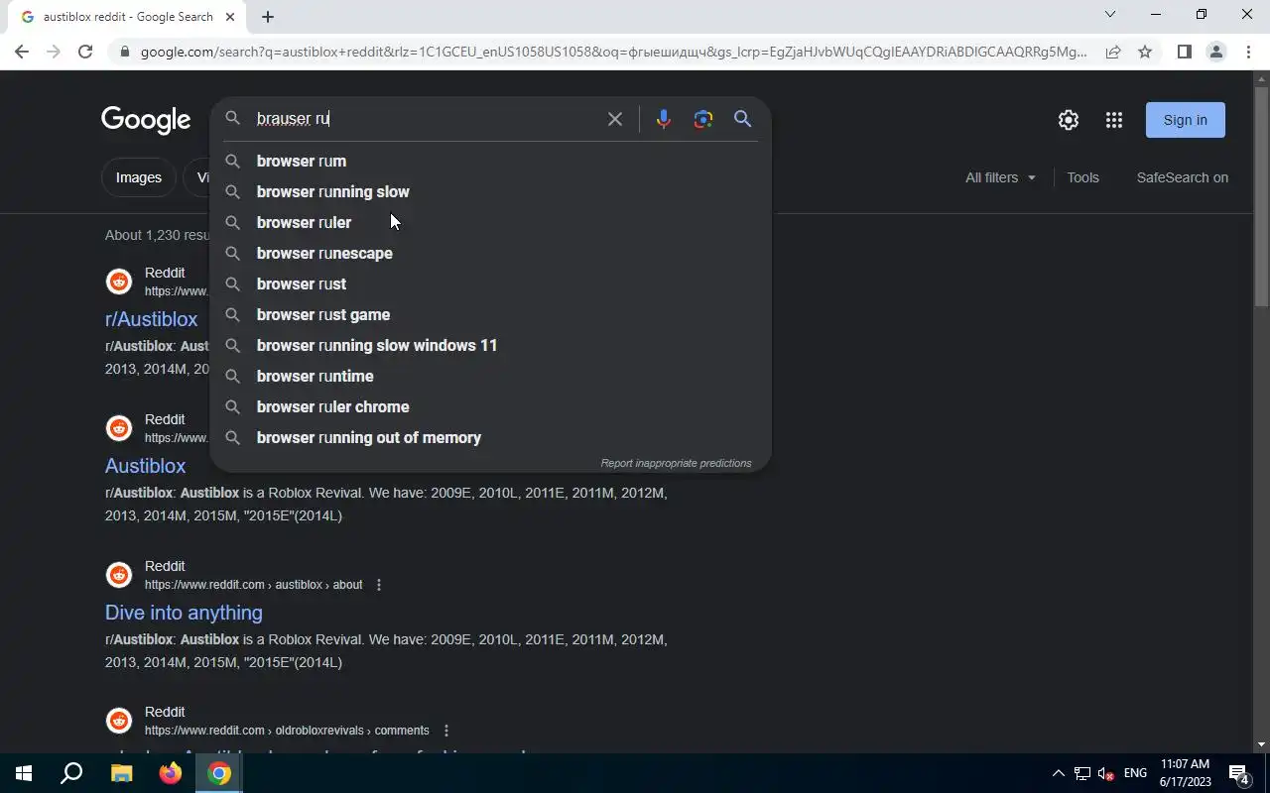Sign in to Google
This screenshot has width=1270, height=793.
[1185, 120]
